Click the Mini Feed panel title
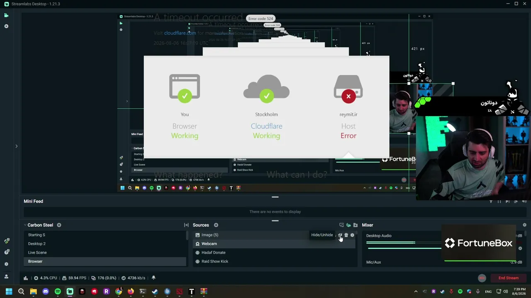The height and width of the screenshot is (298, 531). click(x=33, y=202)
